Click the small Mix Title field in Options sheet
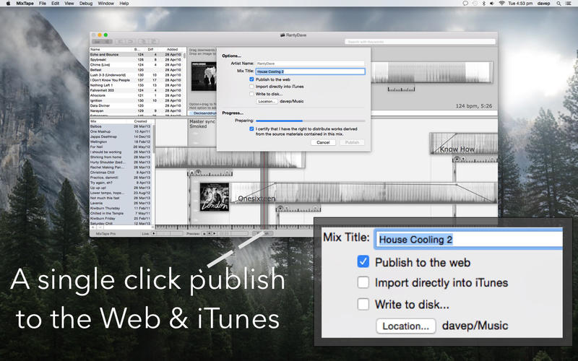The width and height of the screenshot is (578, 361). point(310,71)
